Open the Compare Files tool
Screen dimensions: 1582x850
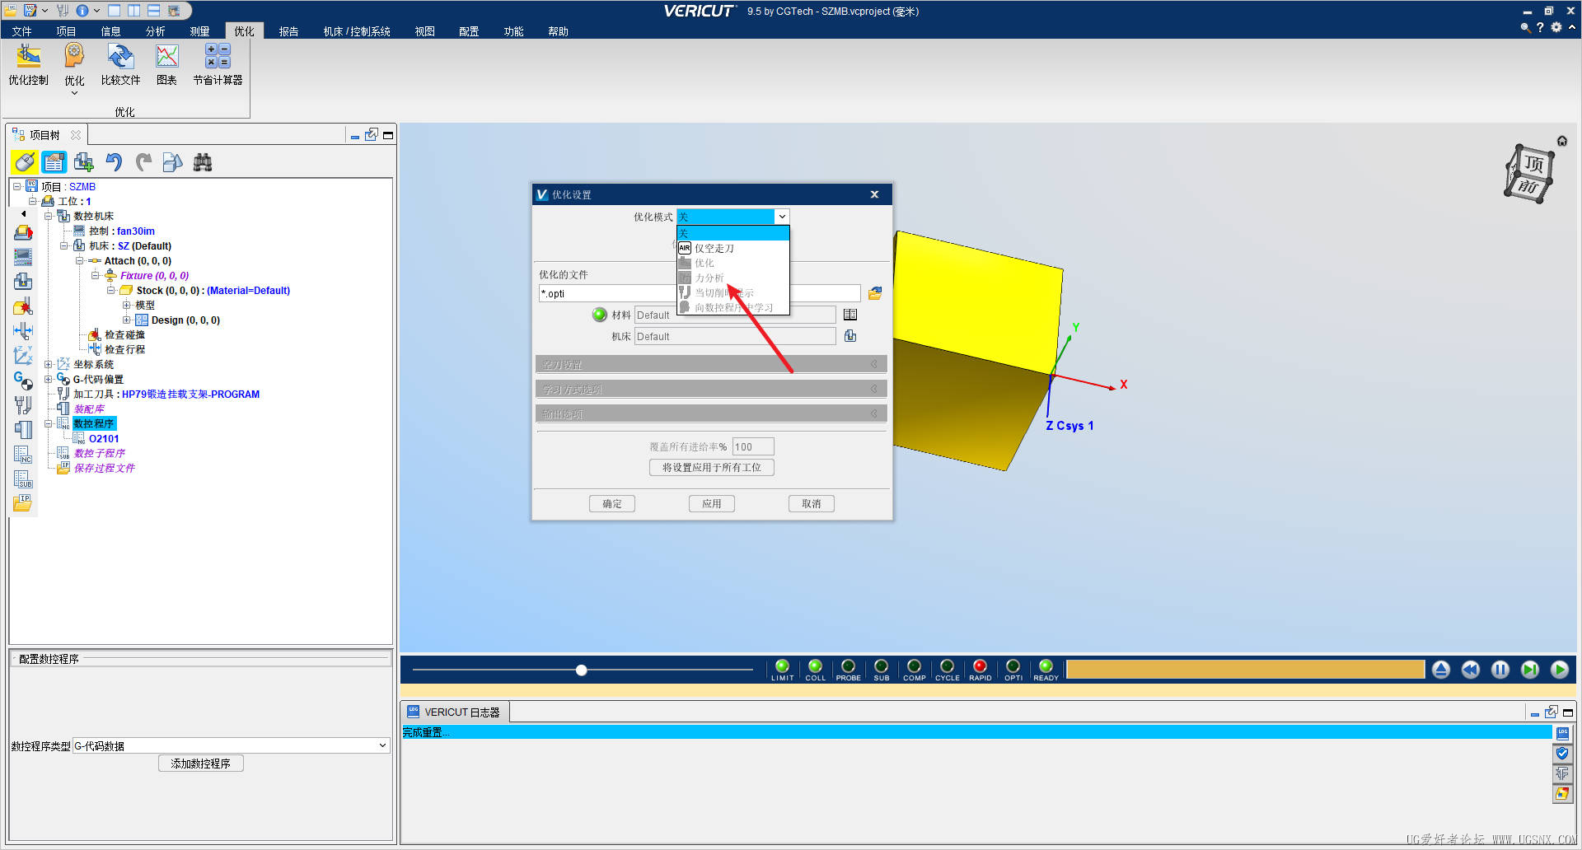pos(120,64)
